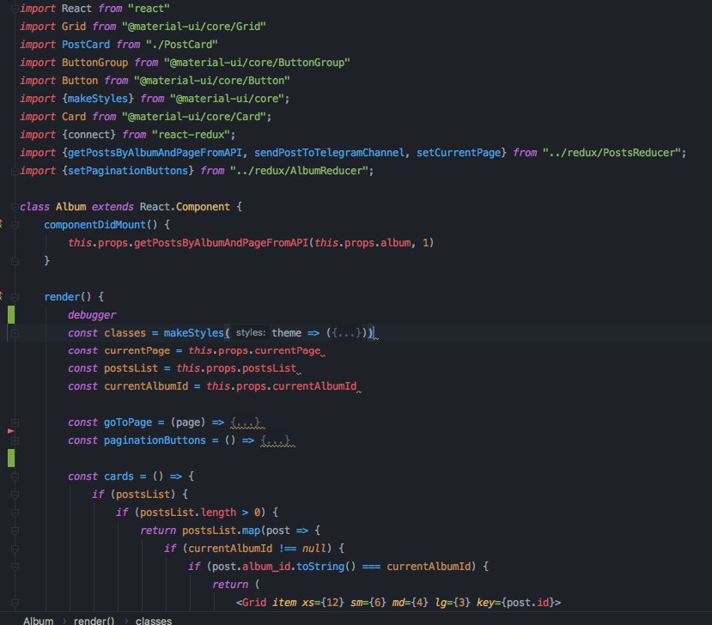Click the 'styles:' inlay parameter hint
This screenshot has width=712, height=625.
pyautogui.click(x=250, y=333)
